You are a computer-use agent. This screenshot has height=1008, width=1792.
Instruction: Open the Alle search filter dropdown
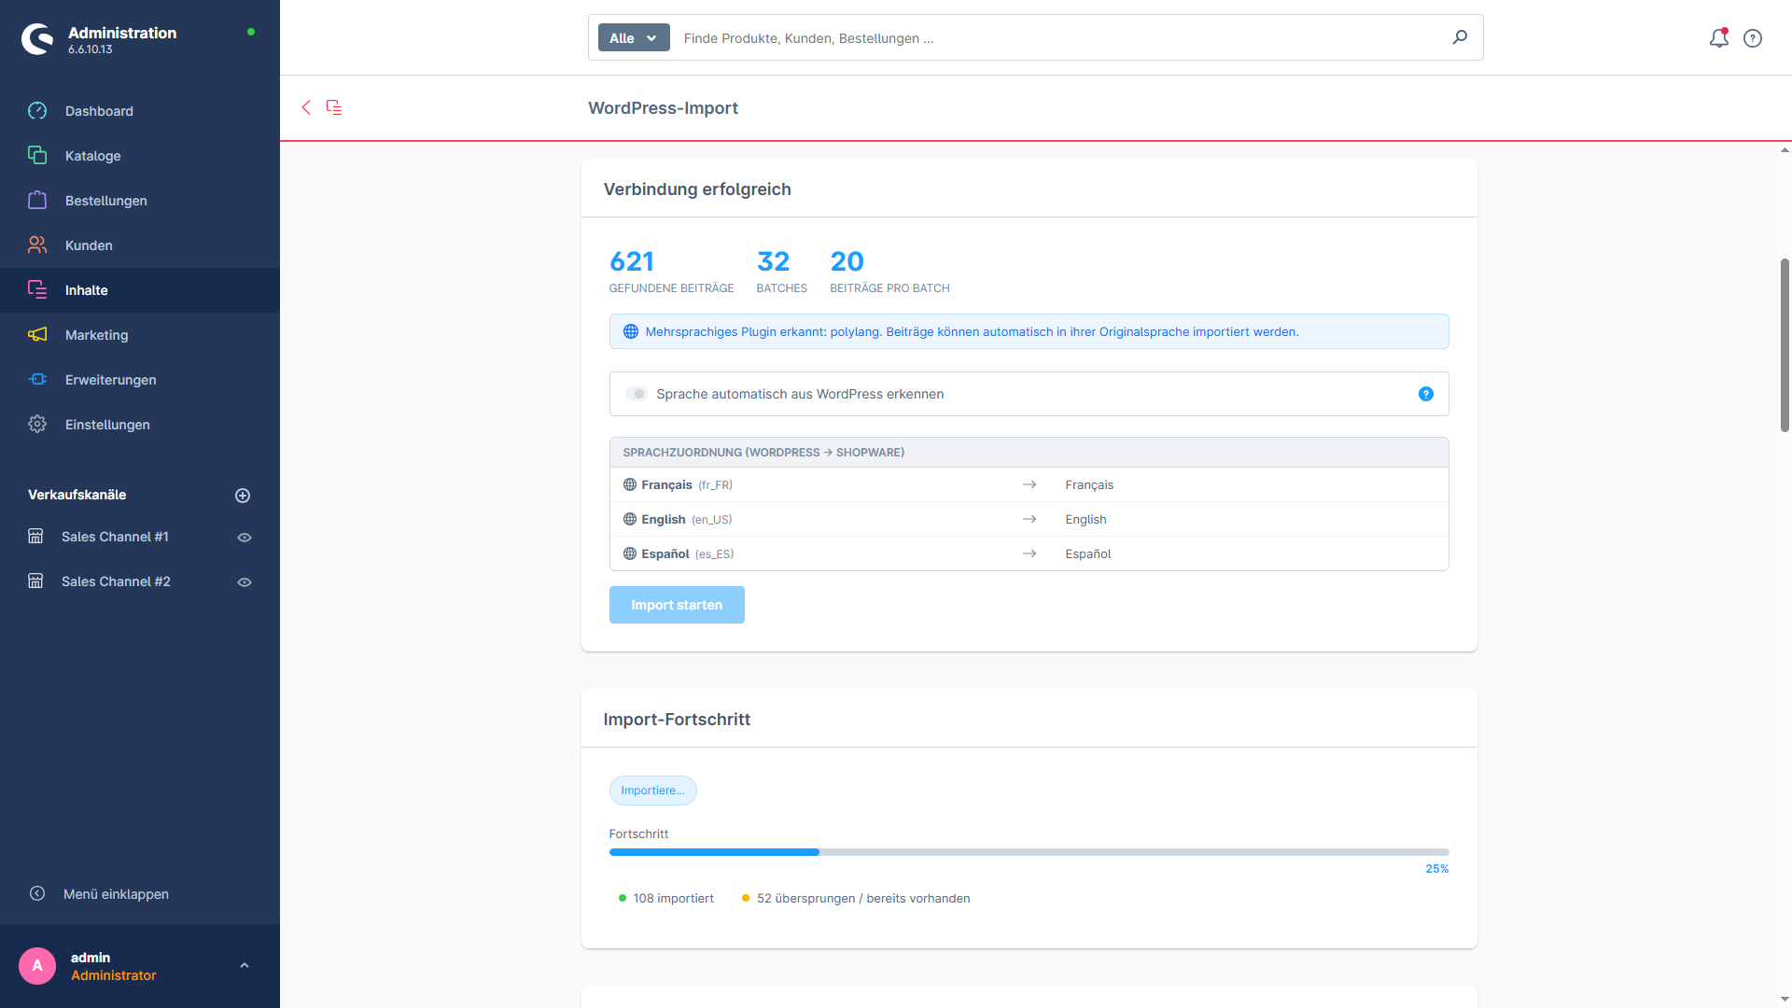(x=634, y=37)
